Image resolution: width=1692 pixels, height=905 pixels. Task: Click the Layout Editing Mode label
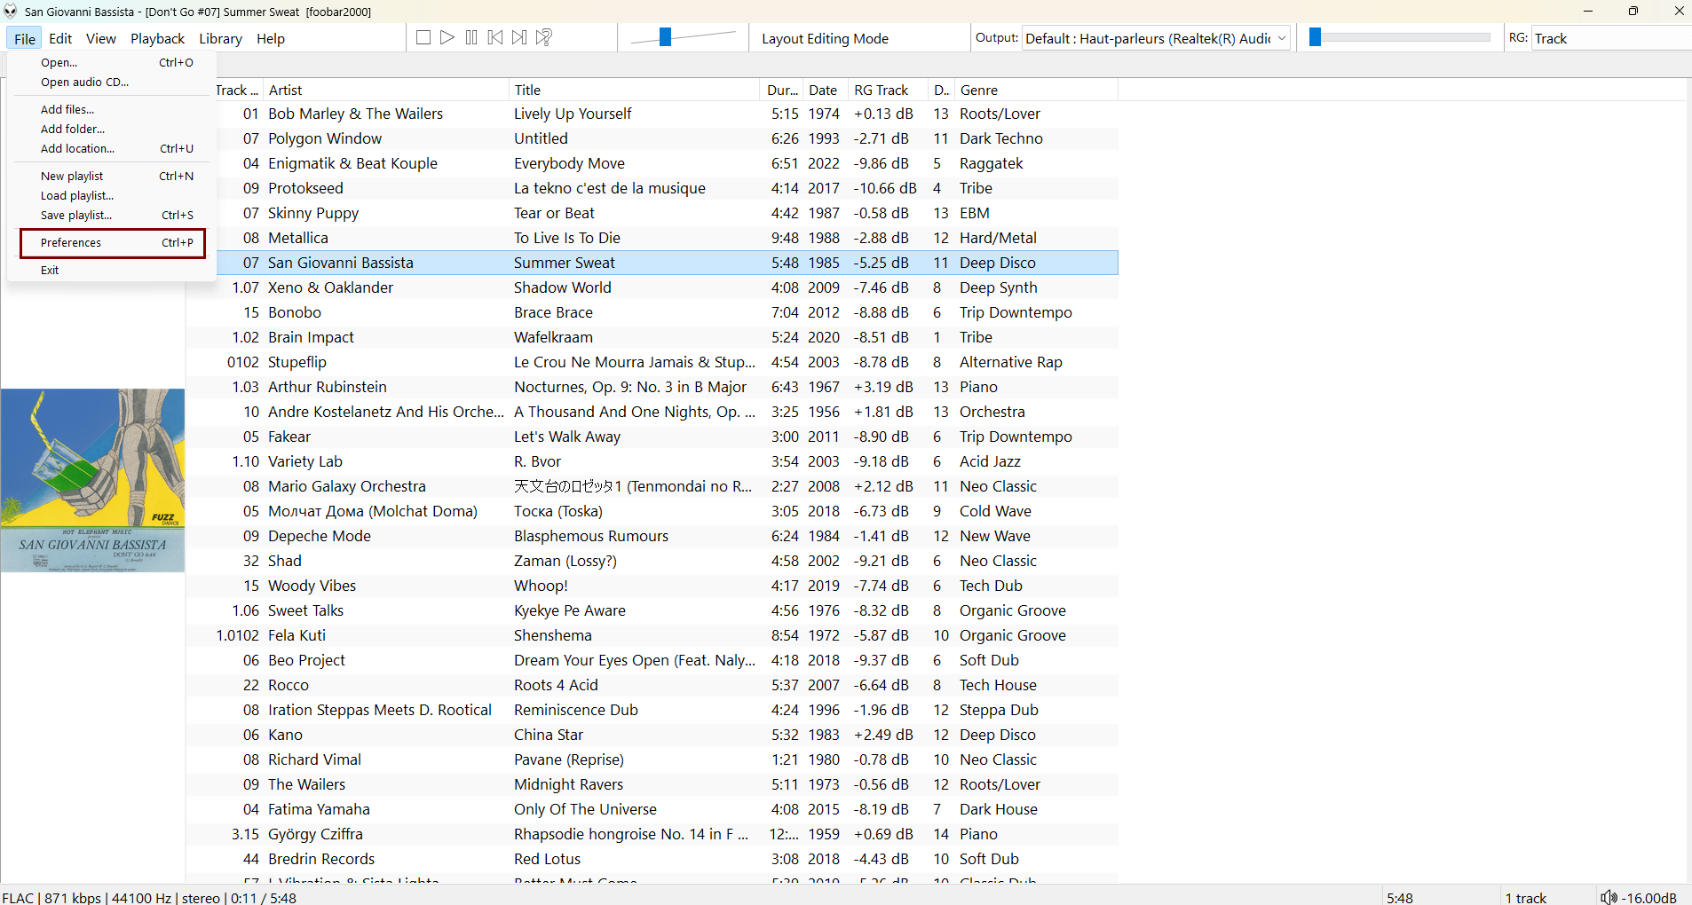(x=825, y=38)
